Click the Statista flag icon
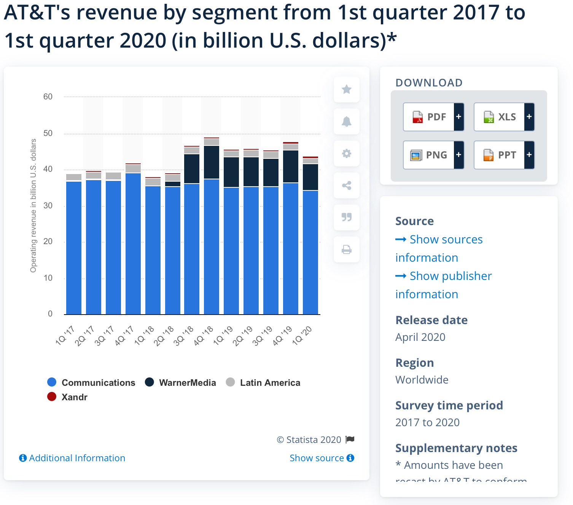The width and height of the screenshot is (573, 505). 350,439
